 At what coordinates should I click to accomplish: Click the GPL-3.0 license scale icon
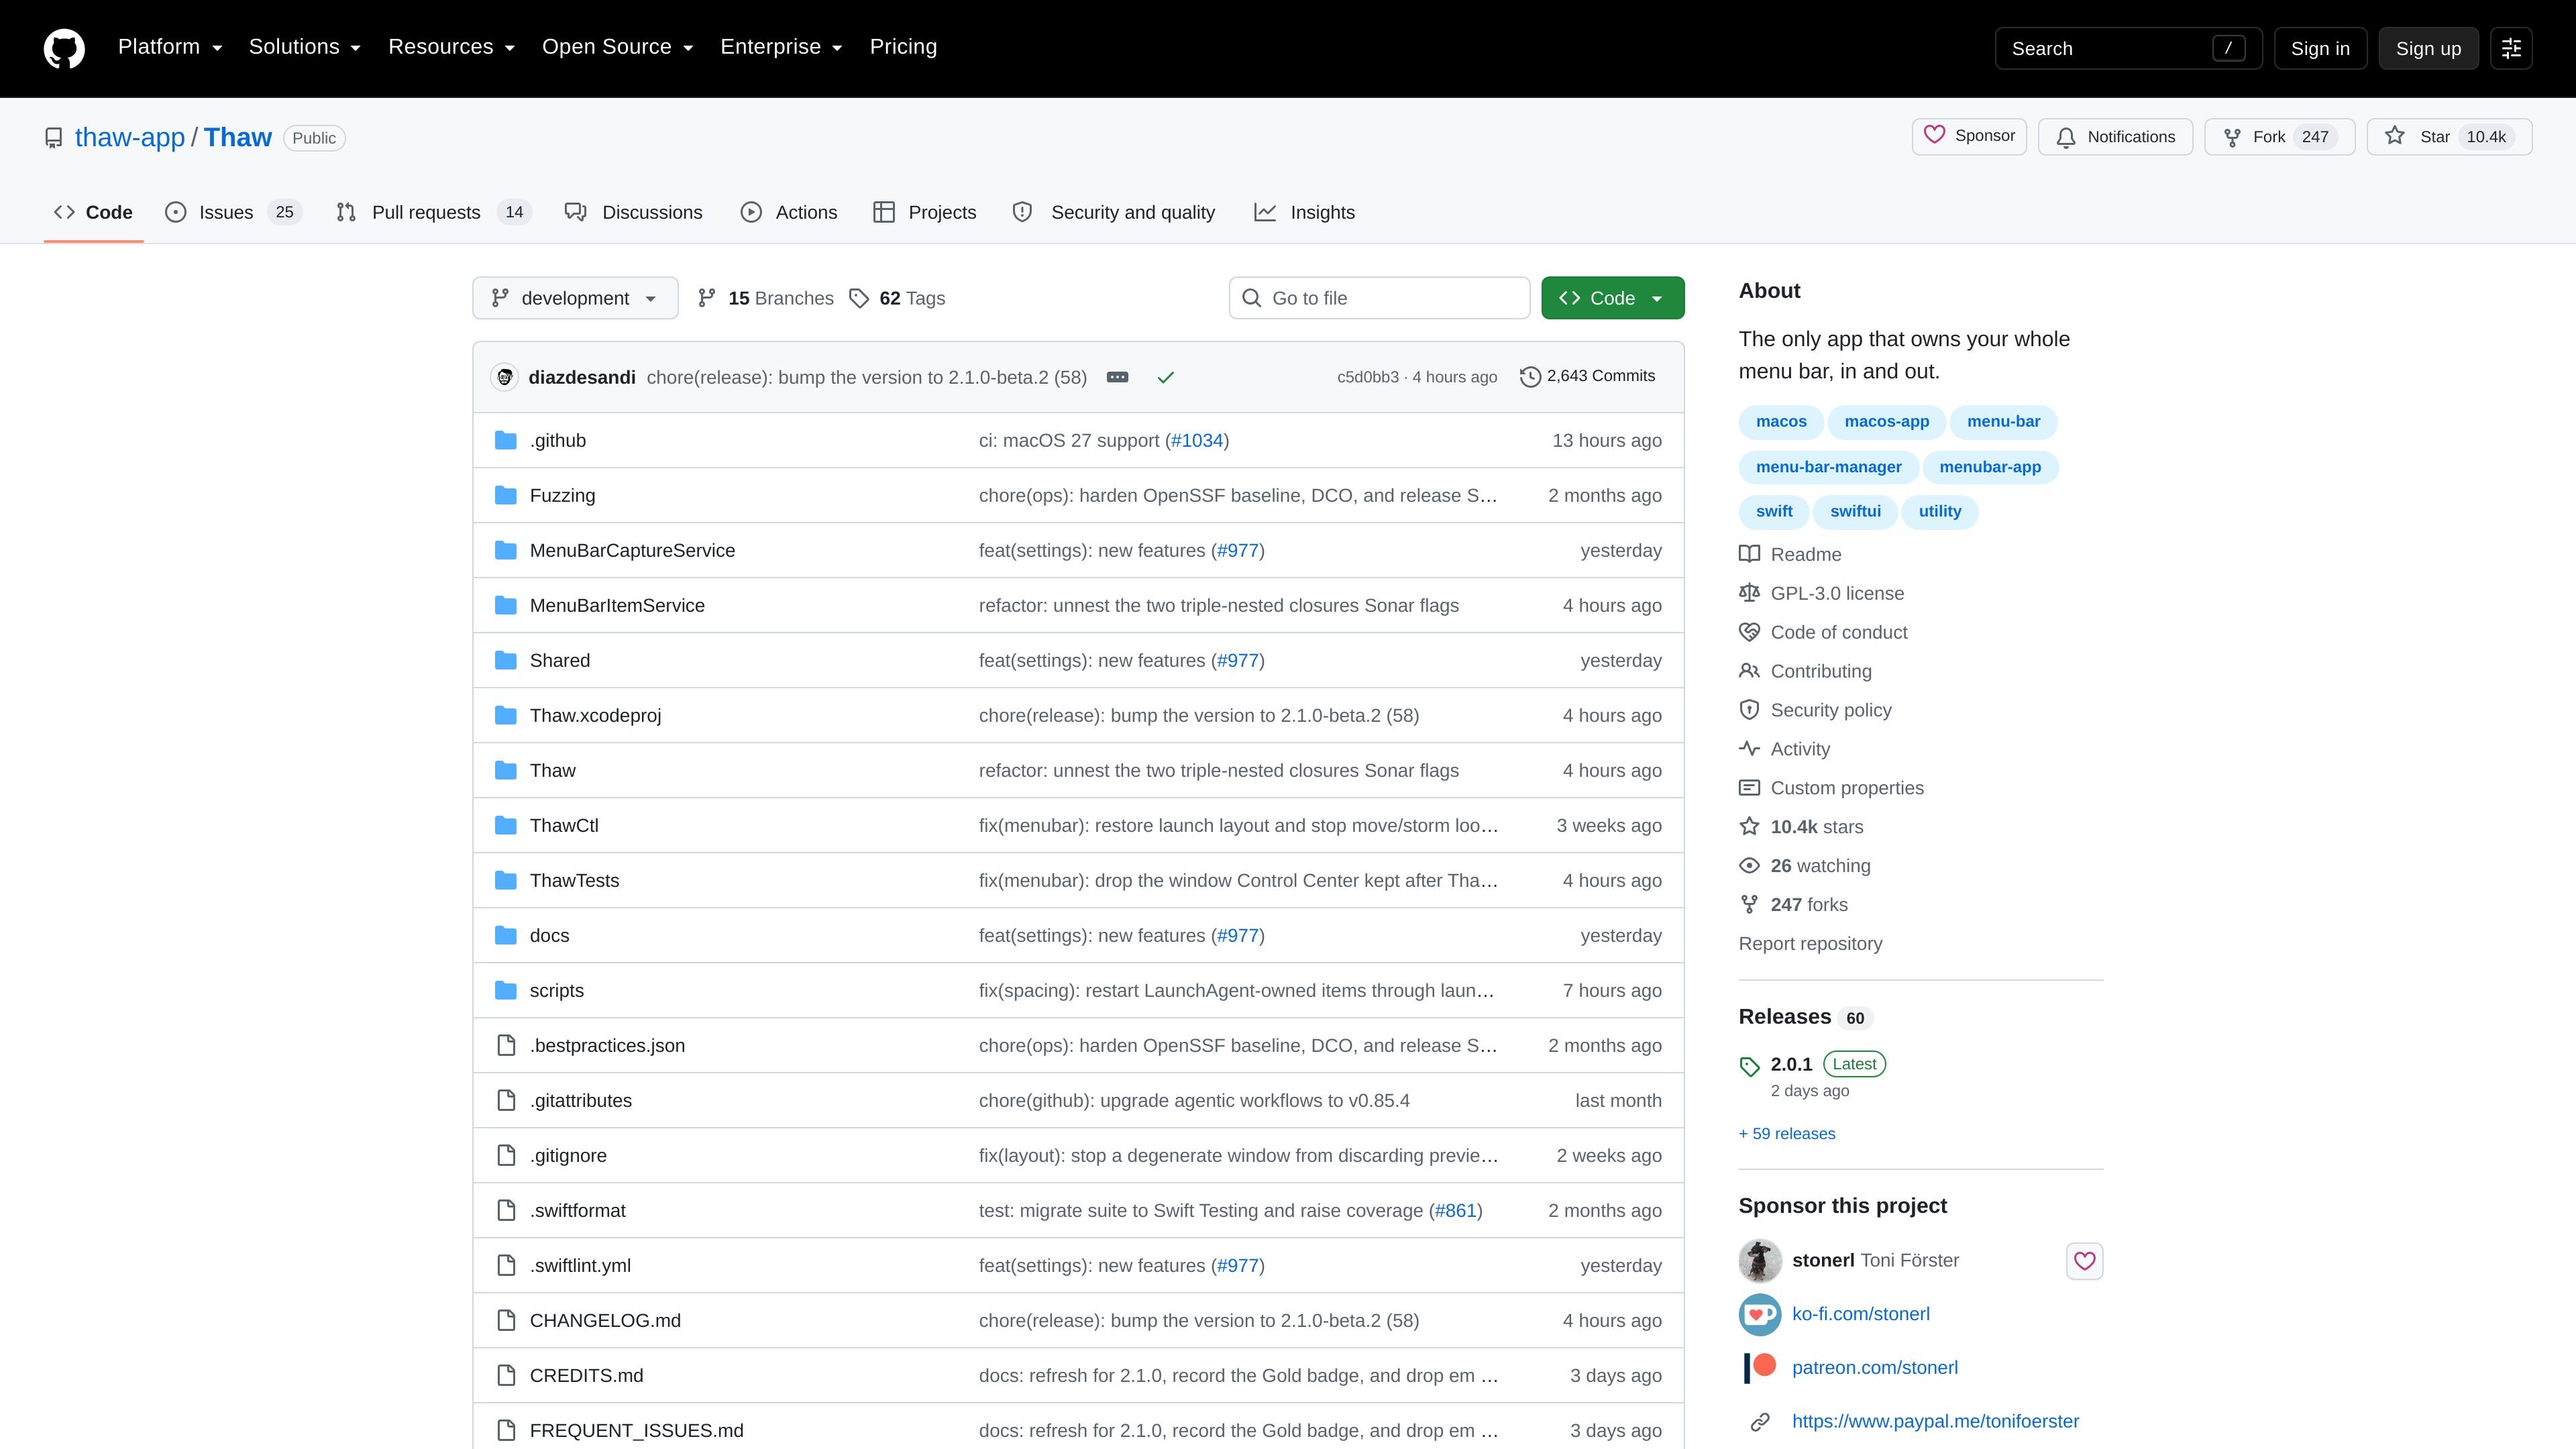click(x=1749, y=593)
